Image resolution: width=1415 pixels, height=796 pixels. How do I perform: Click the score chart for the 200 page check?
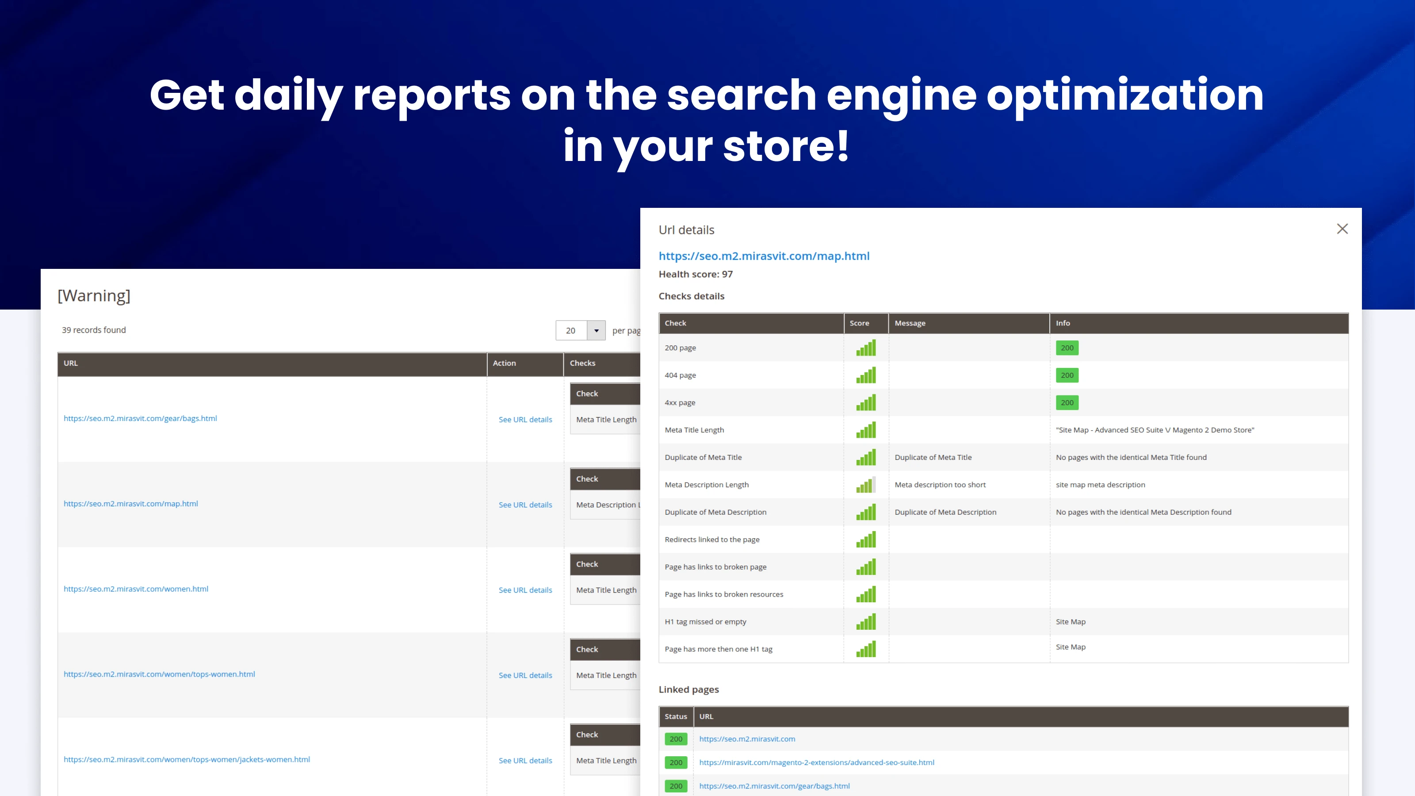click(x=866, y=348)
